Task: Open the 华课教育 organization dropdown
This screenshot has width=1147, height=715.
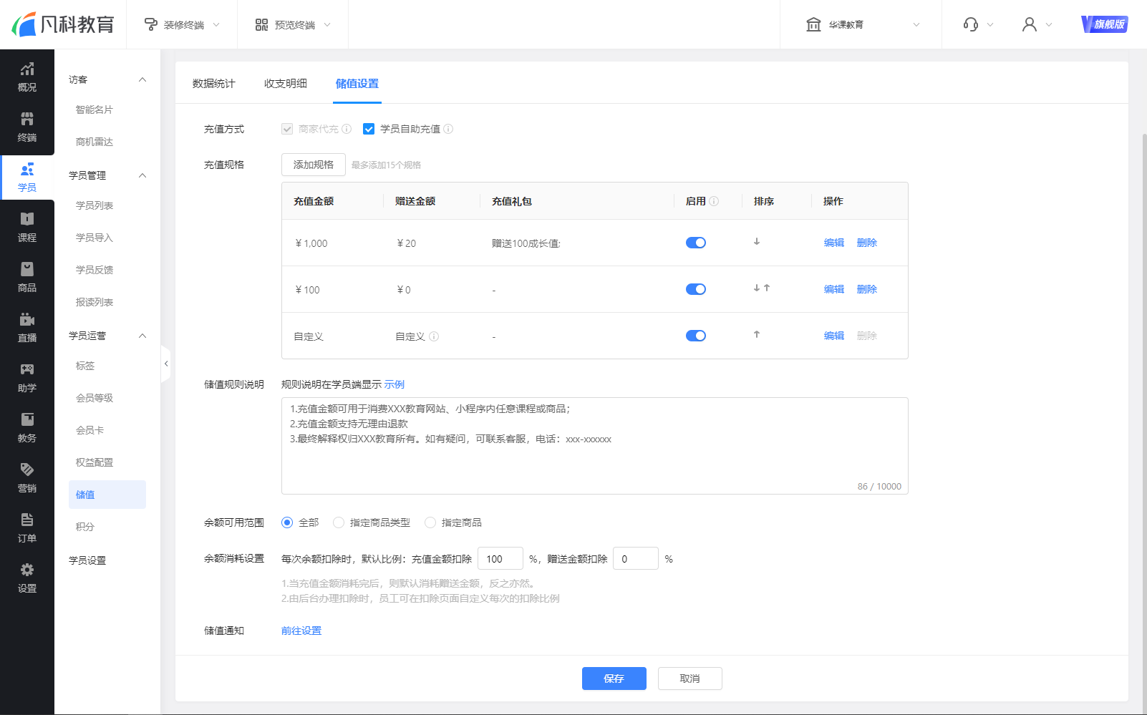Action: tap(862, 24)
